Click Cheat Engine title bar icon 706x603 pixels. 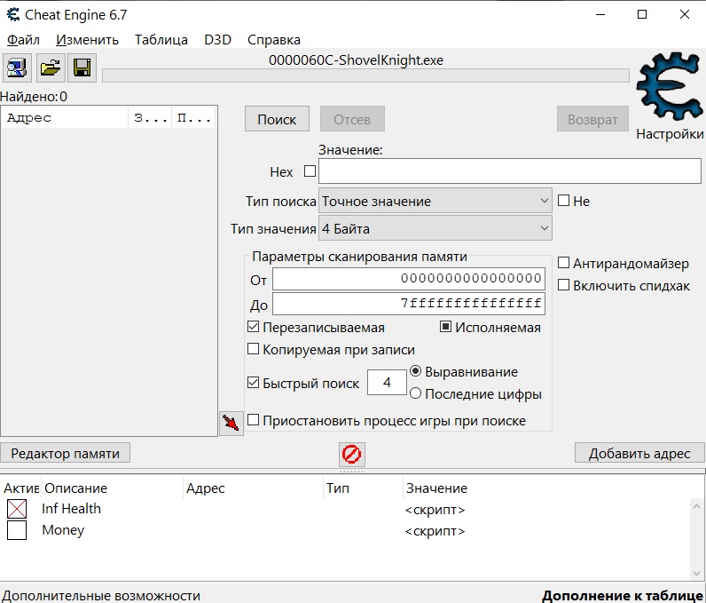click(x=13, y=14)
